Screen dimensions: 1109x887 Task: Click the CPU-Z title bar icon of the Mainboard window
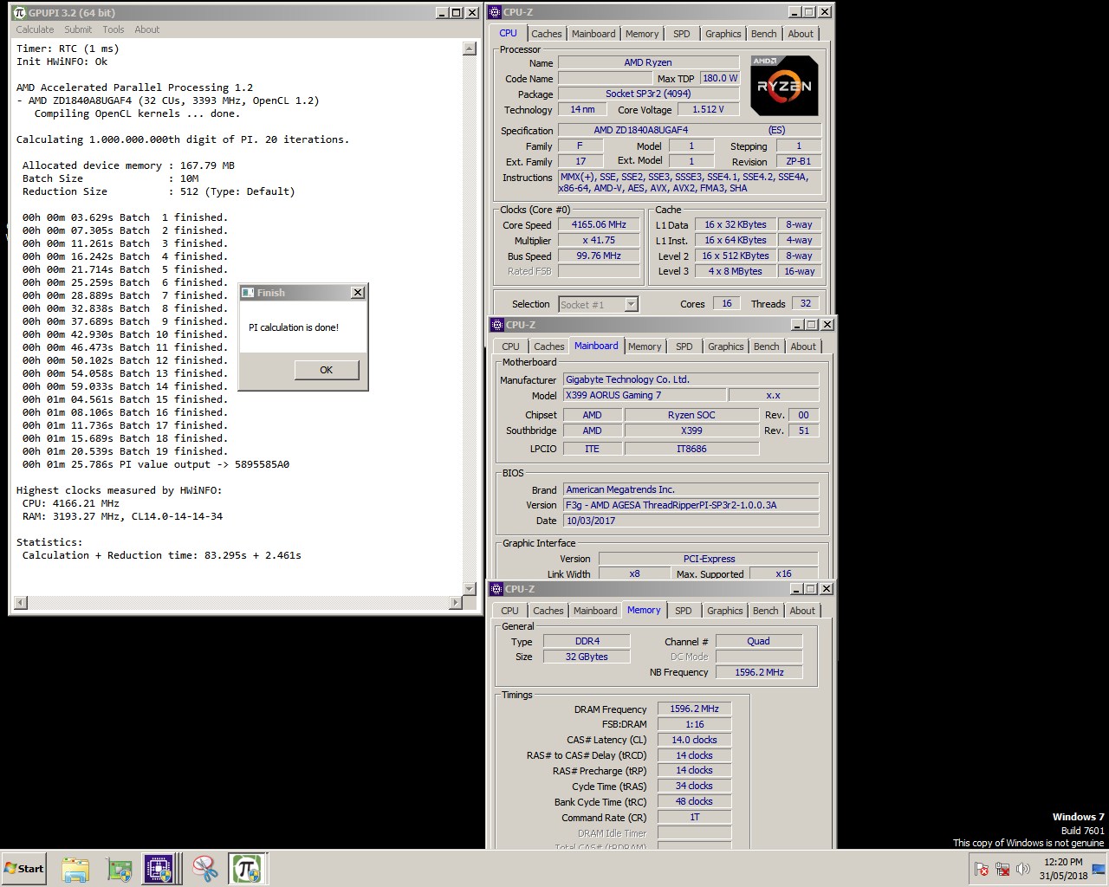pos(497,325)
